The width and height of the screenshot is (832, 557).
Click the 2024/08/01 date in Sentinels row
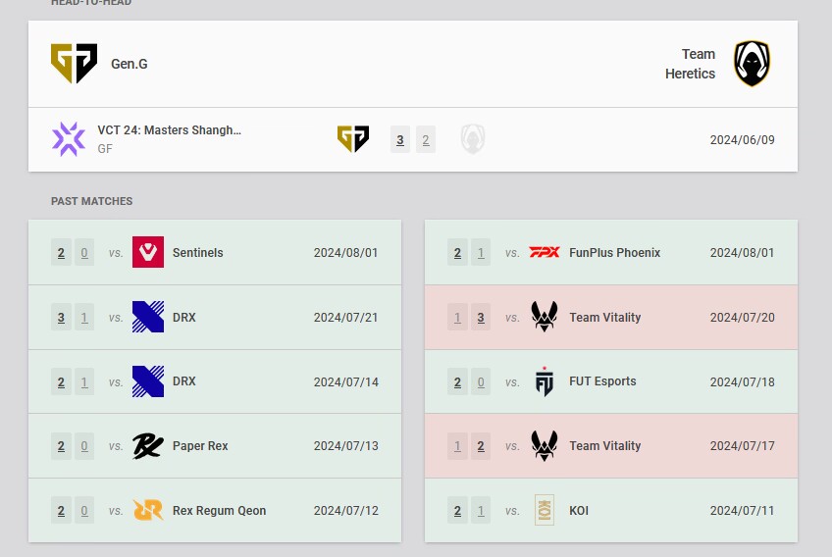point(345,252)
